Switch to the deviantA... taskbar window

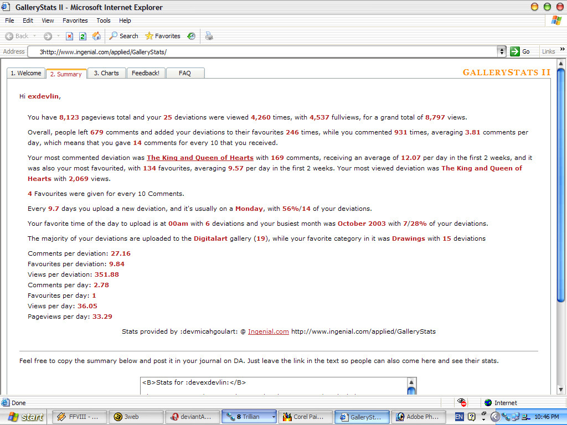click(192, 417)
